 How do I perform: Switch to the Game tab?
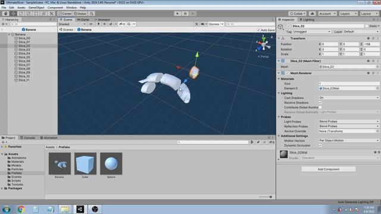click(83, 20)
